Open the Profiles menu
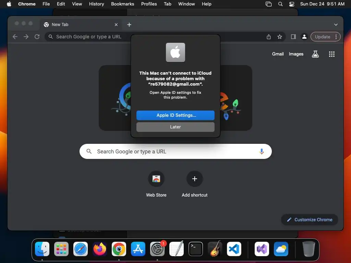Image resolution: width=351 pixels, height=263 pixels. pyautogui.click(x=149, y=4)
